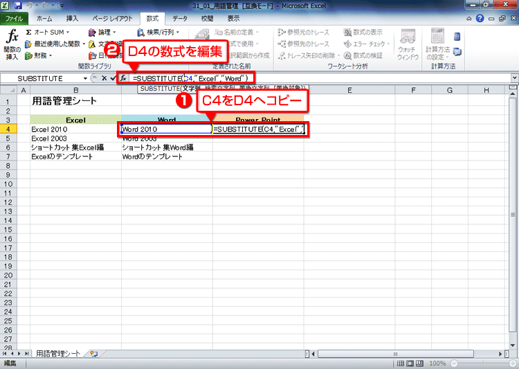
Task: Click the zoom out minus button
Action: (x=454, y=363)
